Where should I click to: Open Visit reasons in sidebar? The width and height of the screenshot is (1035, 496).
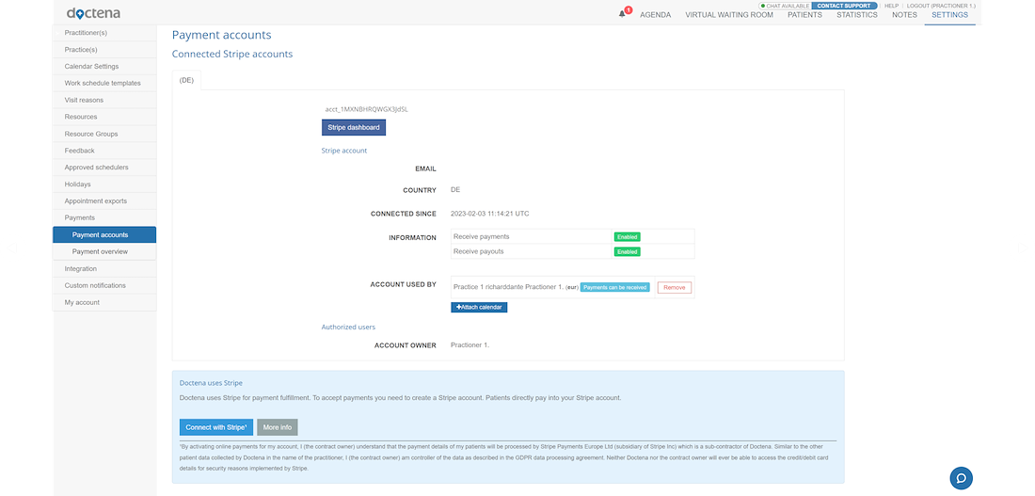coord(104,101)
